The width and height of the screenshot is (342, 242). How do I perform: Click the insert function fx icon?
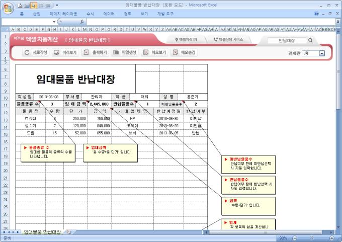coord(82,22)
